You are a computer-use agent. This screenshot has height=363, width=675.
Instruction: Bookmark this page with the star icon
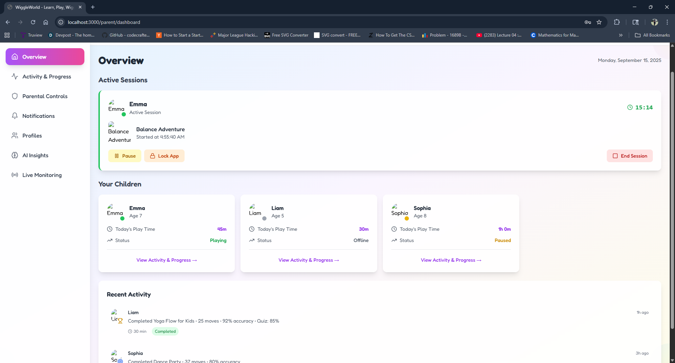click(599, 22)
